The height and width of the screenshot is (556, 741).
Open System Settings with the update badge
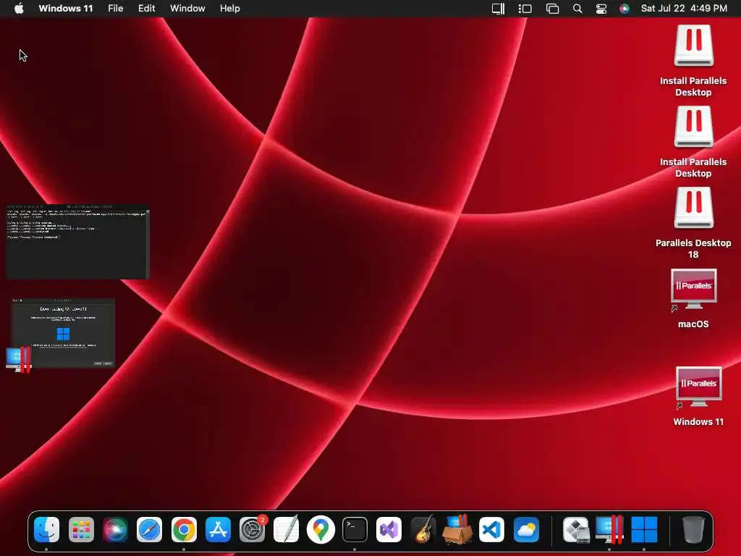253,529
